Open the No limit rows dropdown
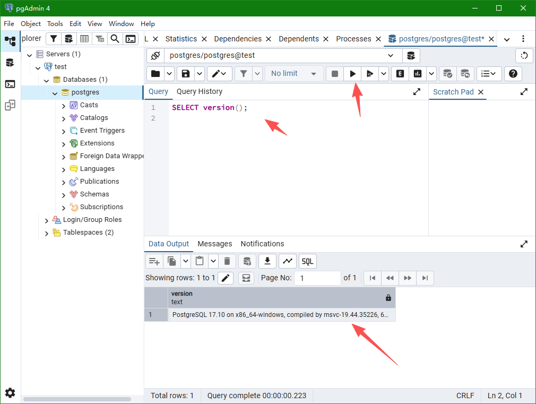The height and width of the screenshot is (404, 536). tap(294, 74)
